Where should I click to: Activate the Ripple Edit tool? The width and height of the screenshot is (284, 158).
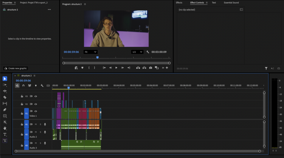point(5,91)
